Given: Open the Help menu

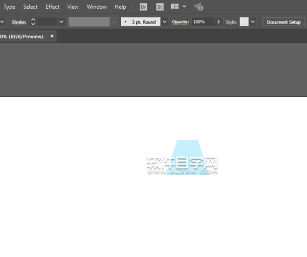Looking at the screenshot, I should [120, 7].
